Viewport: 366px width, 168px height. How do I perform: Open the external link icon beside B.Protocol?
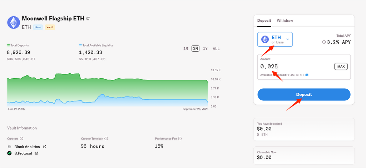(36, 153)
